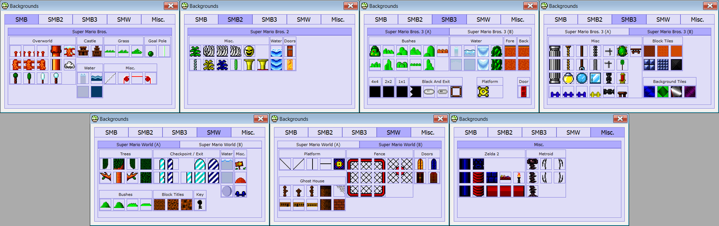Switch to SMB3 tab in the Zelda 2 / Metroid window
This screenshot has height=226, width=719.
click(539, 132)
